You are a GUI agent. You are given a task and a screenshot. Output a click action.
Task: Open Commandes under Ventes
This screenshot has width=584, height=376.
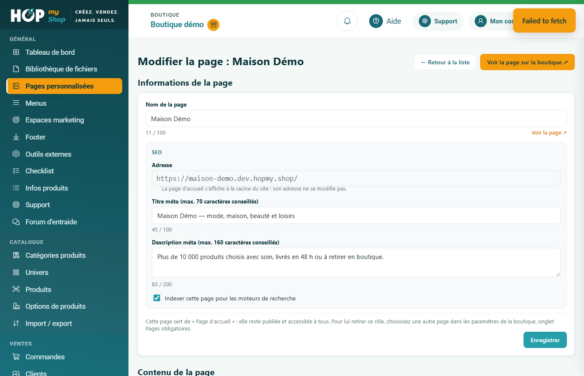pyautogui.click(x=64, y=357)
